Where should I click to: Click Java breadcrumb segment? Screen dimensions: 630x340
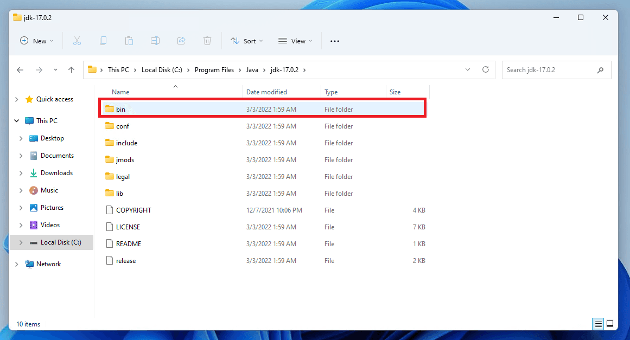point(252,70)
